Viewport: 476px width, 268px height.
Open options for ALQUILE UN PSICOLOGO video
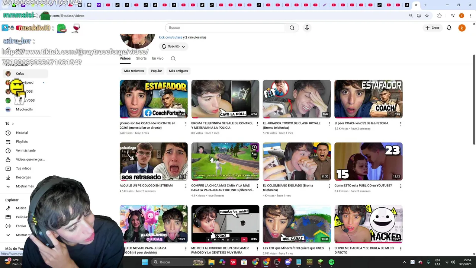pyautogui.click(x=186, y=186)
